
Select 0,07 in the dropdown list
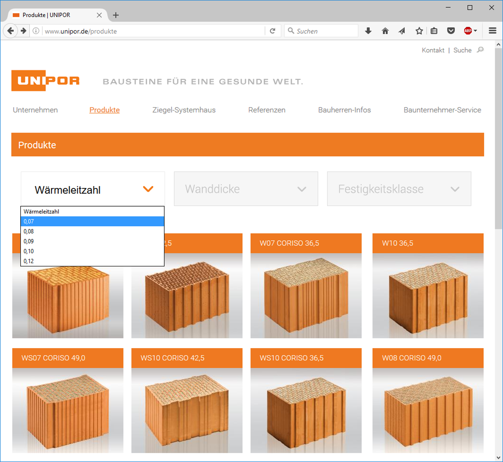tap(92, 221)
